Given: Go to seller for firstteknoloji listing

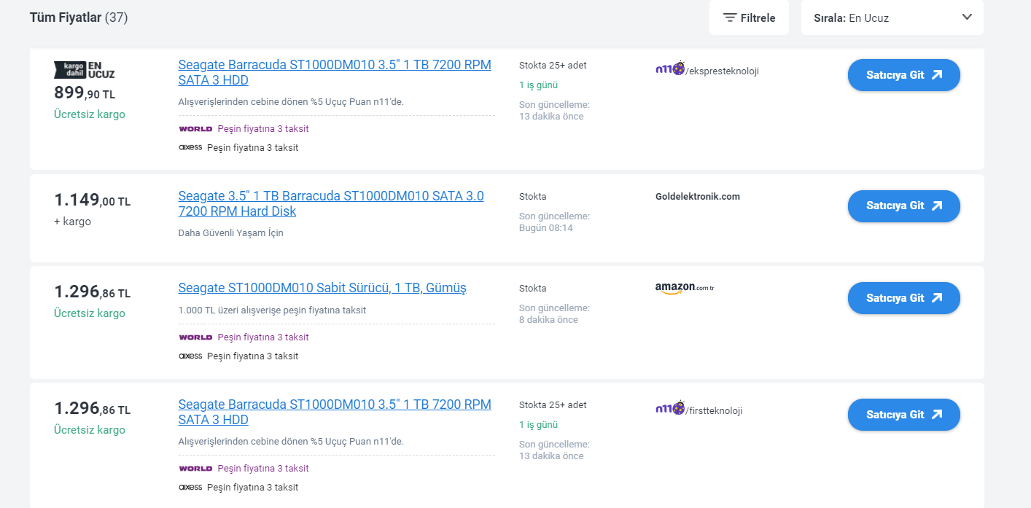Looking at the screenshot, I should click(x=903, y=415).
